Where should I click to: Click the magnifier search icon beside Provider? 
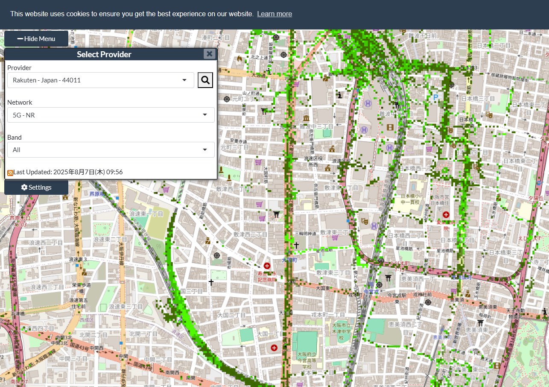pyautogui.click(x=205, y=80)
